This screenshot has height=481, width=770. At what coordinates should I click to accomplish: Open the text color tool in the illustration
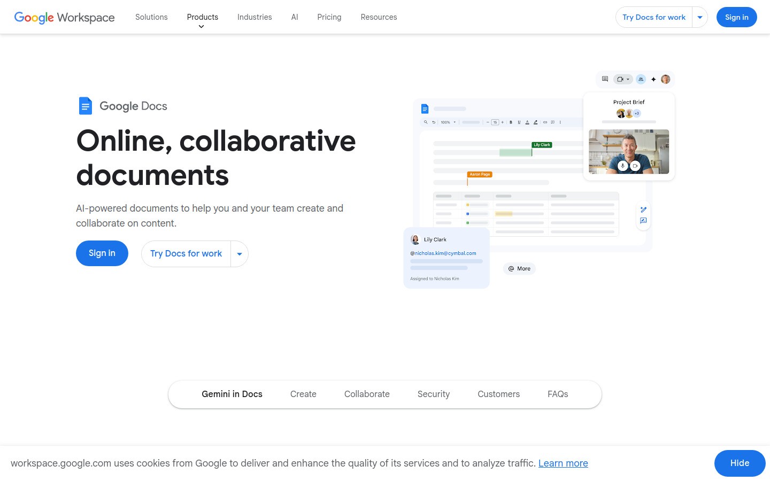tap(527, 122)
